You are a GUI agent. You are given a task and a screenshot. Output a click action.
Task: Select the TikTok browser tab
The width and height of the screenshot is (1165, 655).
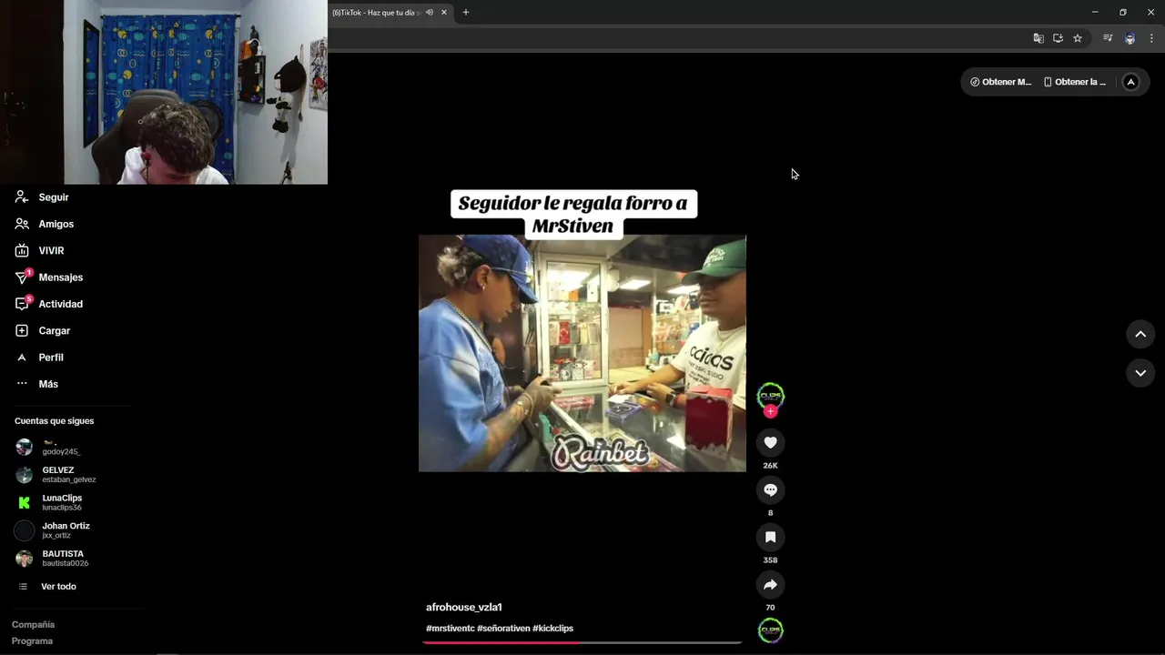coord(376,12)
